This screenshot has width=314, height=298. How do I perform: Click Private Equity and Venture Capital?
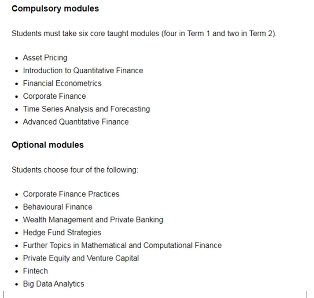coord(81,258)
